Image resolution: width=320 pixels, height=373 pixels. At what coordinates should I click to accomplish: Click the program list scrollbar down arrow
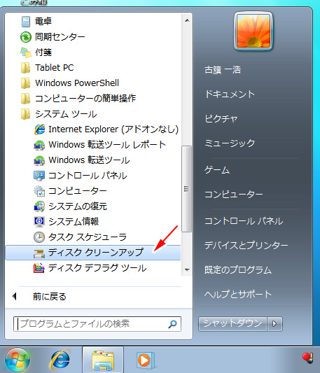(187, 270)
